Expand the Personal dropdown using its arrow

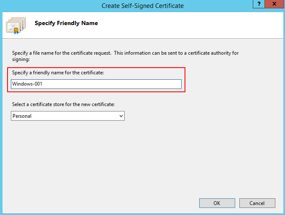tap(121, 116)
